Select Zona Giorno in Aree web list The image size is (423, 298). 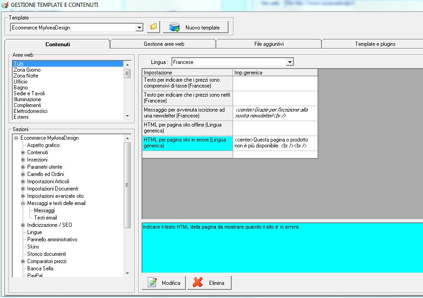(68, 70)
